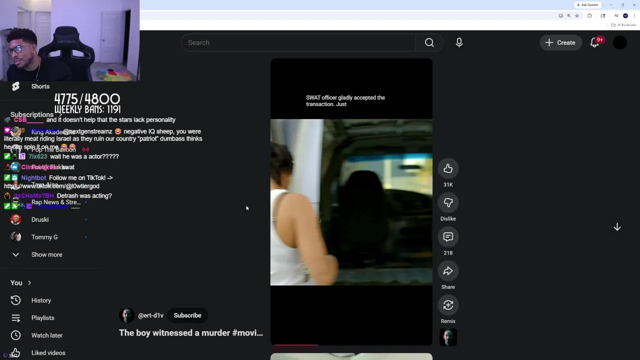Click the @ert-d1v channel avatar
This screenshot has height=360, width=640.
pyautogui.click(x=126, y=315)
